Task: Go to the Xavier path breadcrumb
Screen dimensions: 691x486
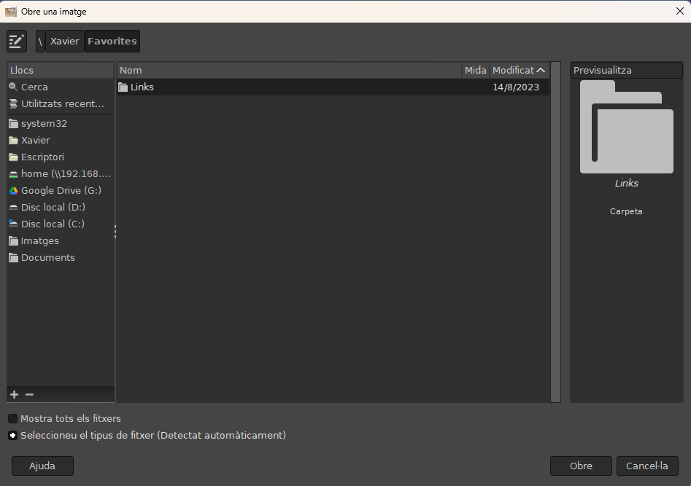Action: [65, 41]
